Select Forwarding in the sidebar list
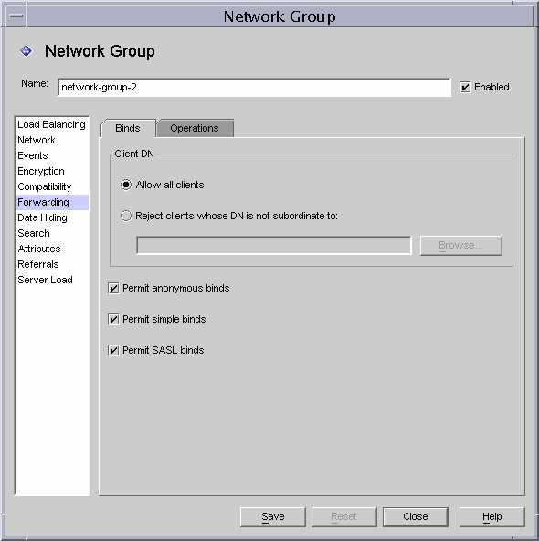 pos(52,202)
